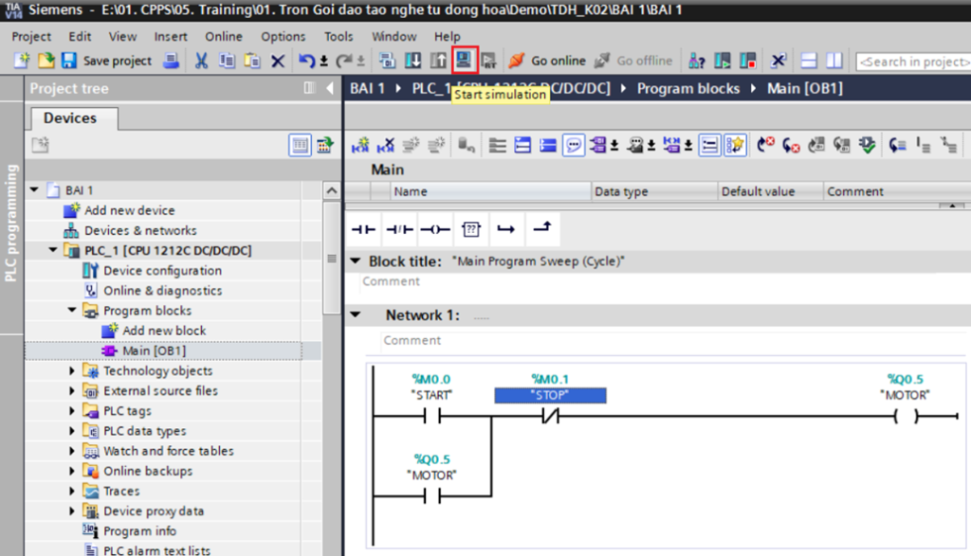Select the STOP contact tag label
The width and height of the screenshot is (971, 556).
coord(550,396)
